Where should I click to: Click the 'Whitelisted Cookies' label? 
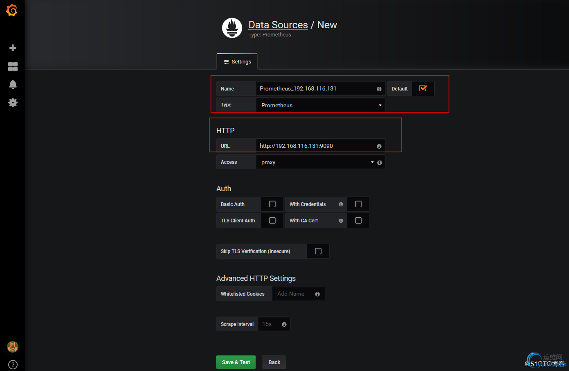pyautogui.click(x=243, y=294)
